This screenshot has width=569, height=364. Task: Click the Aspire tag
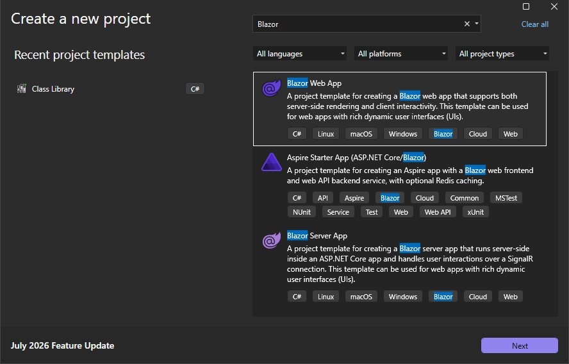[354, 198]
